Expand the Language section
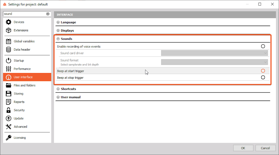 pos(58,22)
